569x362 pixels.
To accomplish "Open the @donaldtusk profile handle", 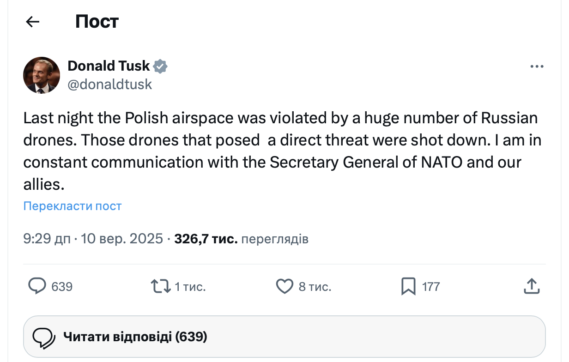I will 109,84.
